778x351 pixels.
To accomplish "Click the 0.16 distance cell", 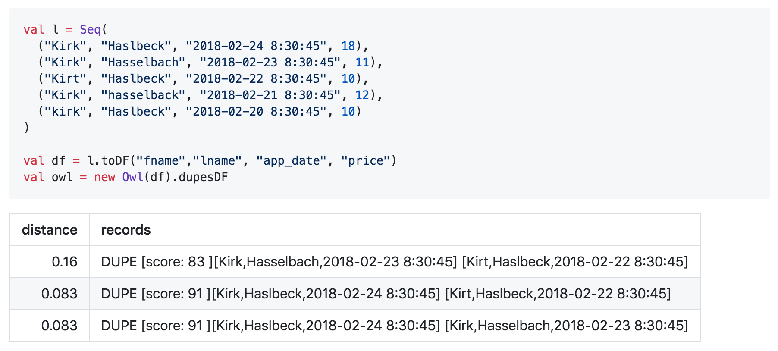I will click(64, 262).
